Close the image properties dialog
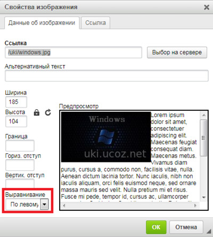The image size is (213, 237). (x=207, y=7)
